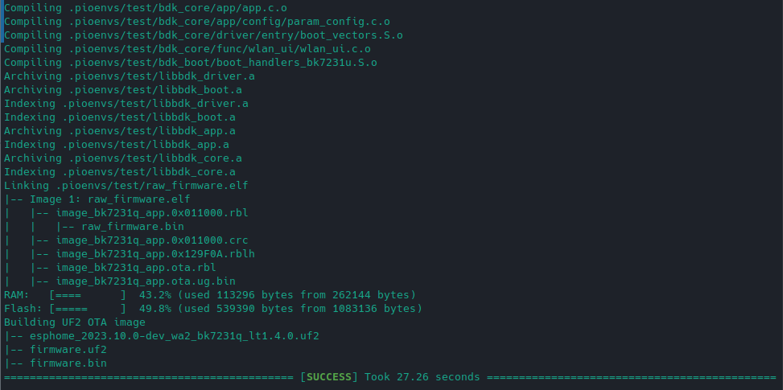Click the esphome_2023.10.0-dev uf2 filename

(175, 336)
